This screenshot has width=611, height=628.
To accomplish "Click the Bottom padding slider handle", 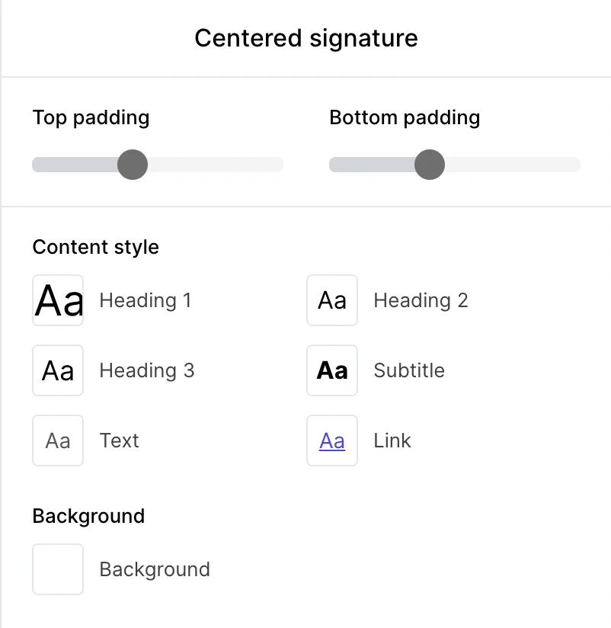I will (x=430, y=165).
